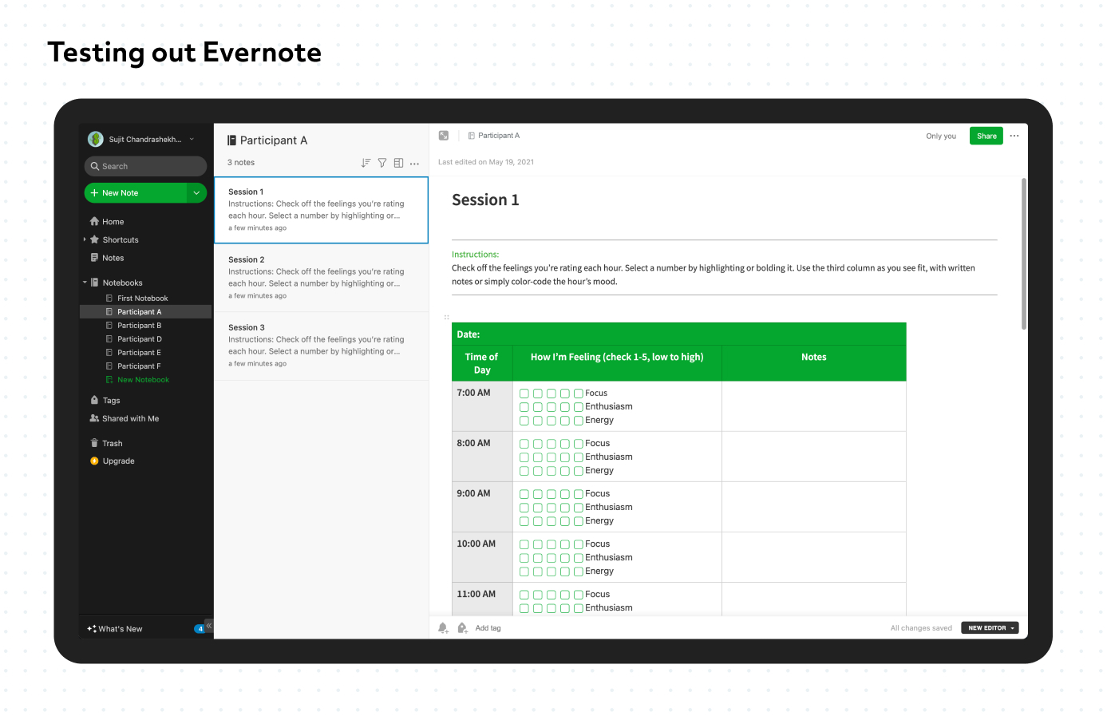Screen dimensions: 1107x716
Task: Click the Add tag field
Action: [x=488, y=628]
